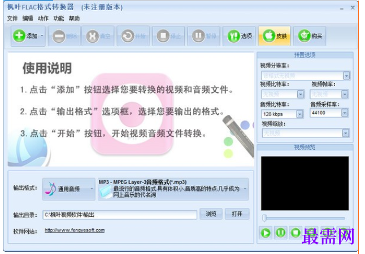365x254 pixels.
Task: Click the Skin (皮肤) toolbar button
Action: pyautogui.click(x=275, y=36)
